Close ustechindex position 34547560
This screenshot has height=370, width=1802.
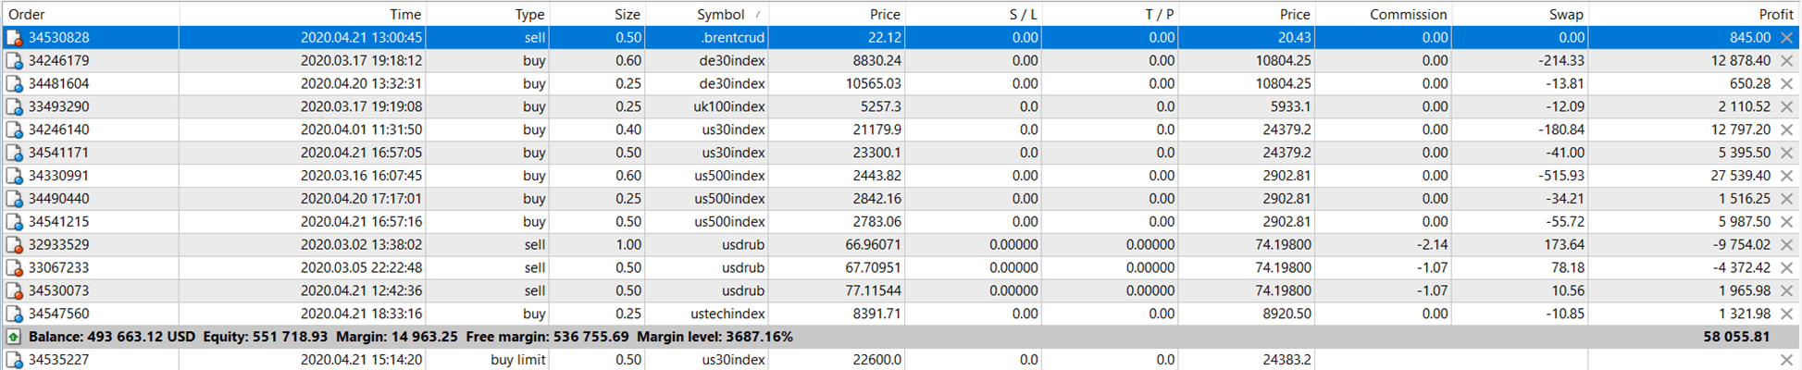point(1786,314)
